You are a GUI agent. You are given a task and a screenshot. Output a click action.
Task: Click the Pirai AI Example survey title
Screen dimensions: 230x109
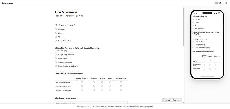point(66,12)
